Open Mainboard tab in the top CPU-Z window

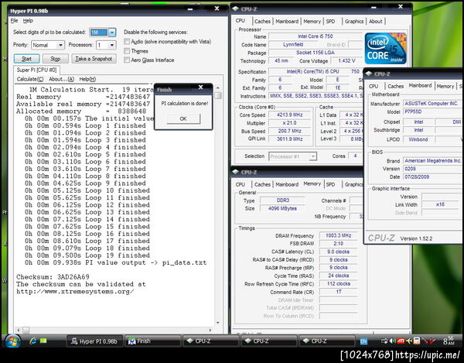point(287,22)
